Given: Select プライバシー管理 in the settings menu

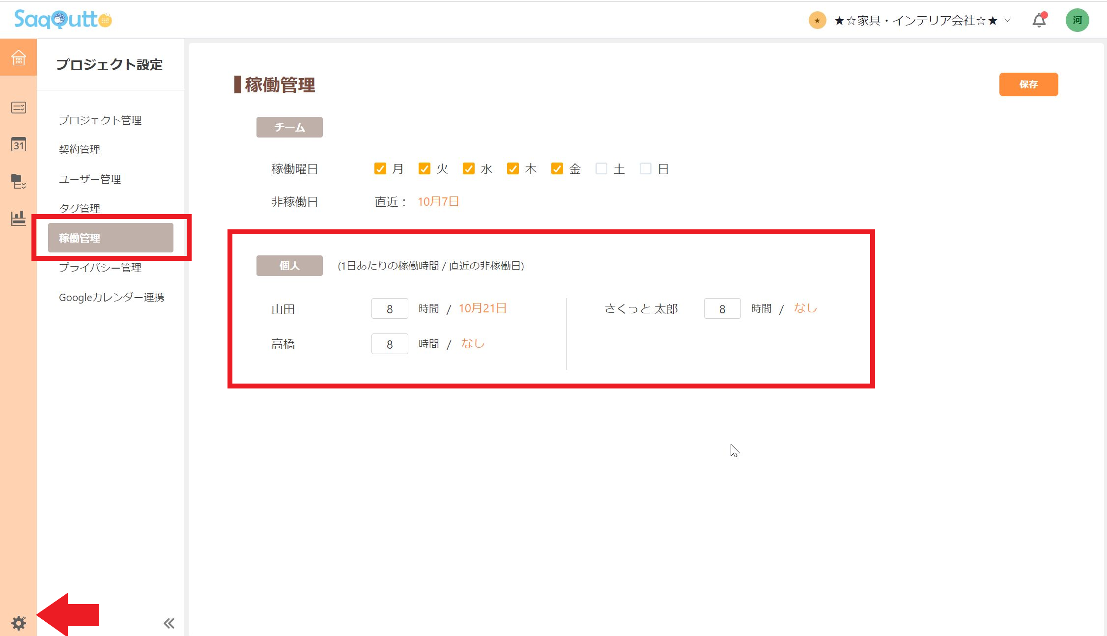Looking at the screenshot, I should tap(100, 268).
